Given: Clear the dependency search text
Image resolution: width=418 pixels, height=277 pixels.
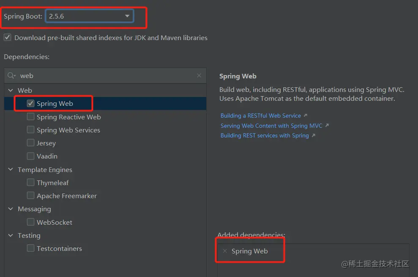Looking at the screenshot, I should [x=199, y=75].
